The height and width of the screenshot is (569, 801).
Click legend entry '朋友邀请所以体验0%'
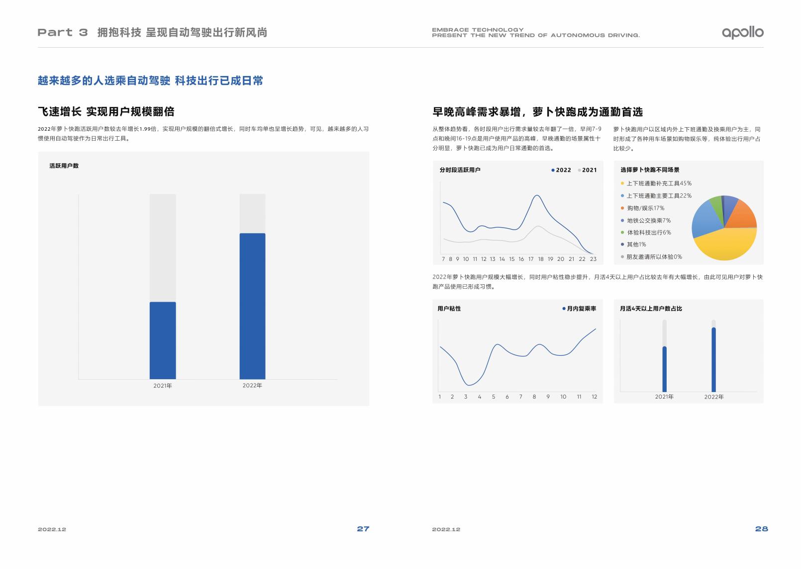pyautogui.click(x=651, y=257)
